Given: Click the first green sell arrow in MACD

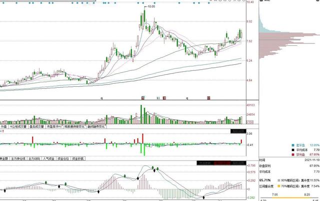Looking at the screenshot, I should (46, 183).
